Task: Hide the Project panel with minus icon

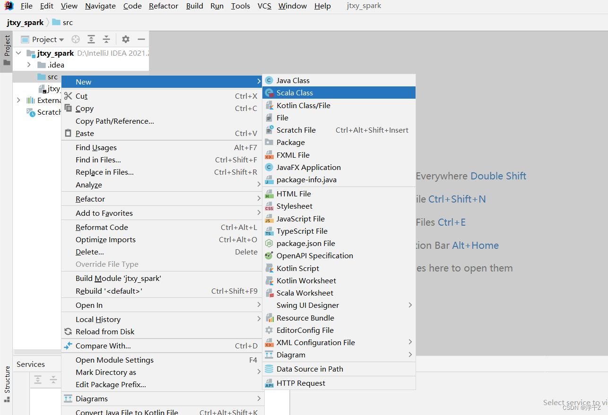Action: coord(141,39)
